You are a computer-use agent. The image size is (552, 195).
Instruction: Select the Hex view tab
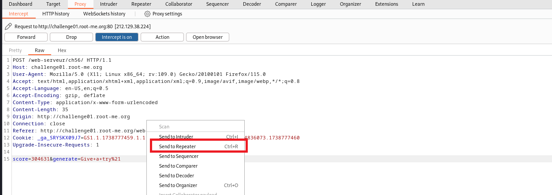[x=62, y=50]
